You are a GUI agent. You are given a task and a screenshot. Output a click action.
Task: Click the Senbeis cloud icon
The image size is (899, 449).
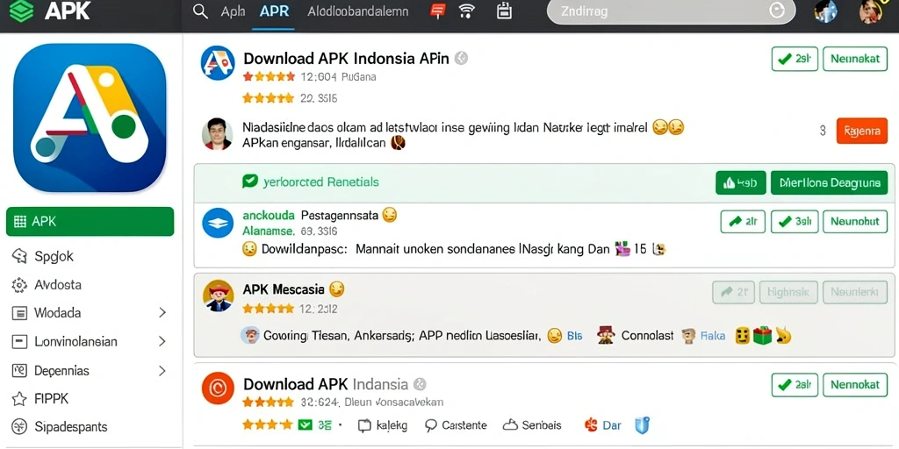(x=510, y=425)
